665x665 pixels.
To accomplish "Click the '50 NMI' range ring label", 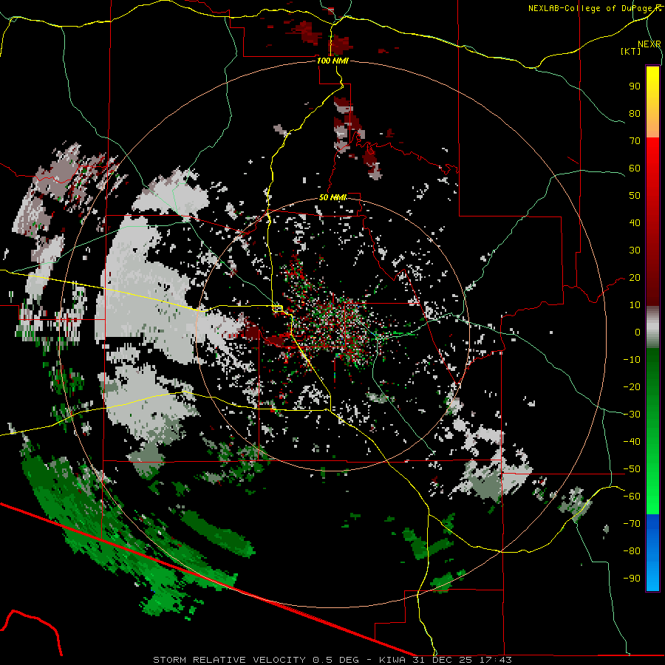I will pyautogui.click(x=332, y=197).
